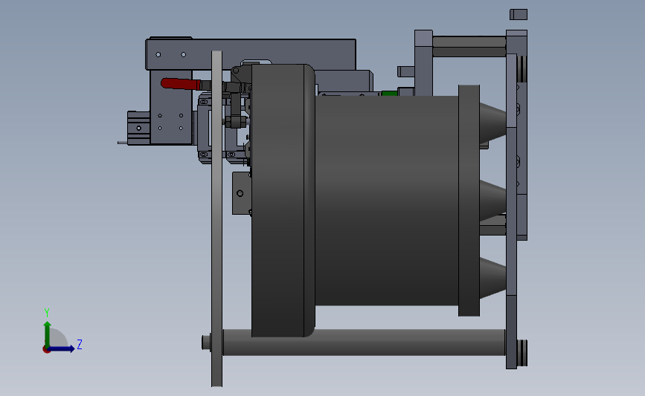The width and height of the screenshot is (645, 396).
Task: Select the long bottom tie rod
Action: 364,343
